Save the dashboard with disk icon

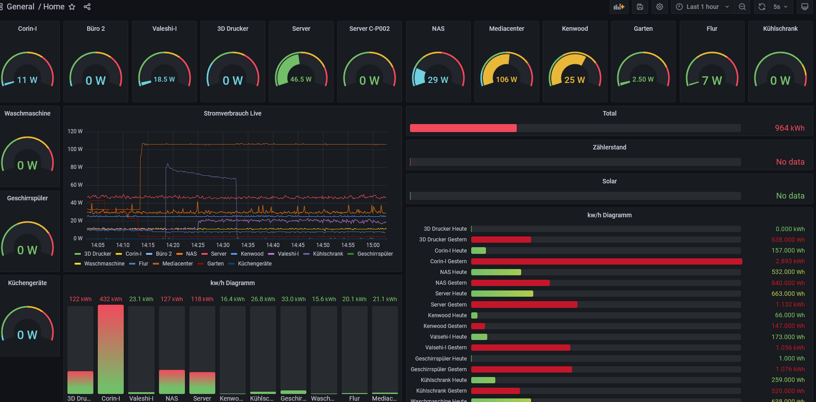[640, 7]
